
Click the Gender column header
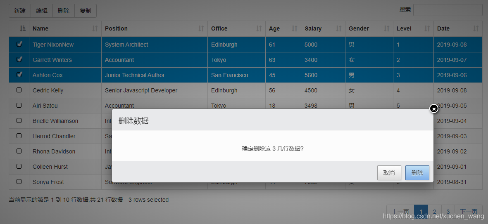369,28
